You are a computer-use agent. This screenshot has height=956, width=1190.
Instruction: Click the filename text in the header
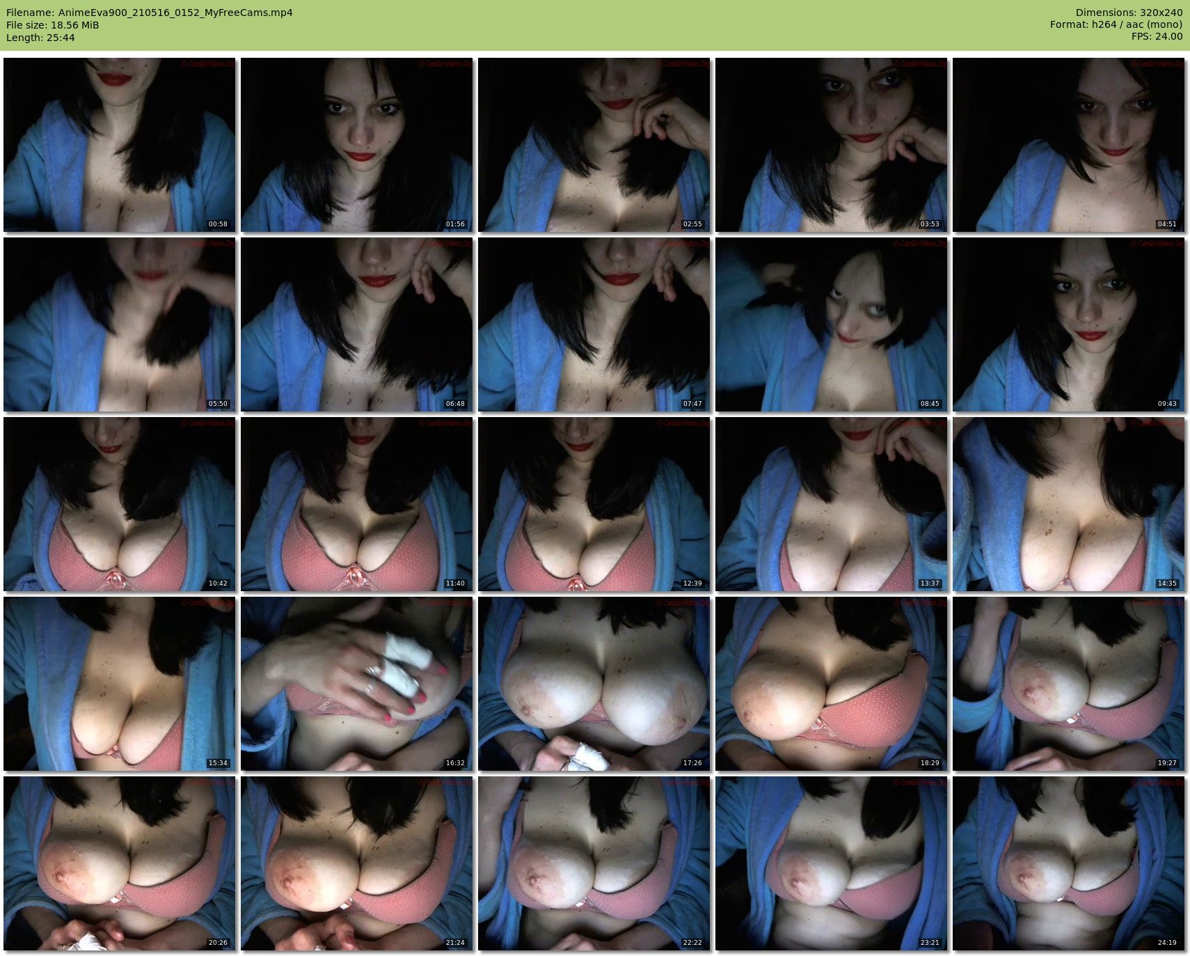point(150,13)
